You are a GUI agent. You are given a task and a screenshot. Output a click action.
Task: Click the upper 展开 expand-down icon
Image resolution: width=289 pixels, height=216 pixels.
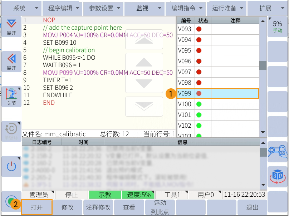point(11,27)
